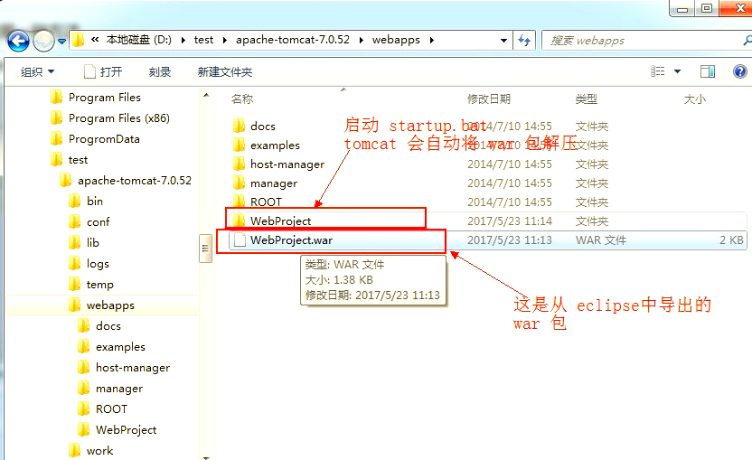
Task: Click 打开 toolbar button
Action: [103, 72]
